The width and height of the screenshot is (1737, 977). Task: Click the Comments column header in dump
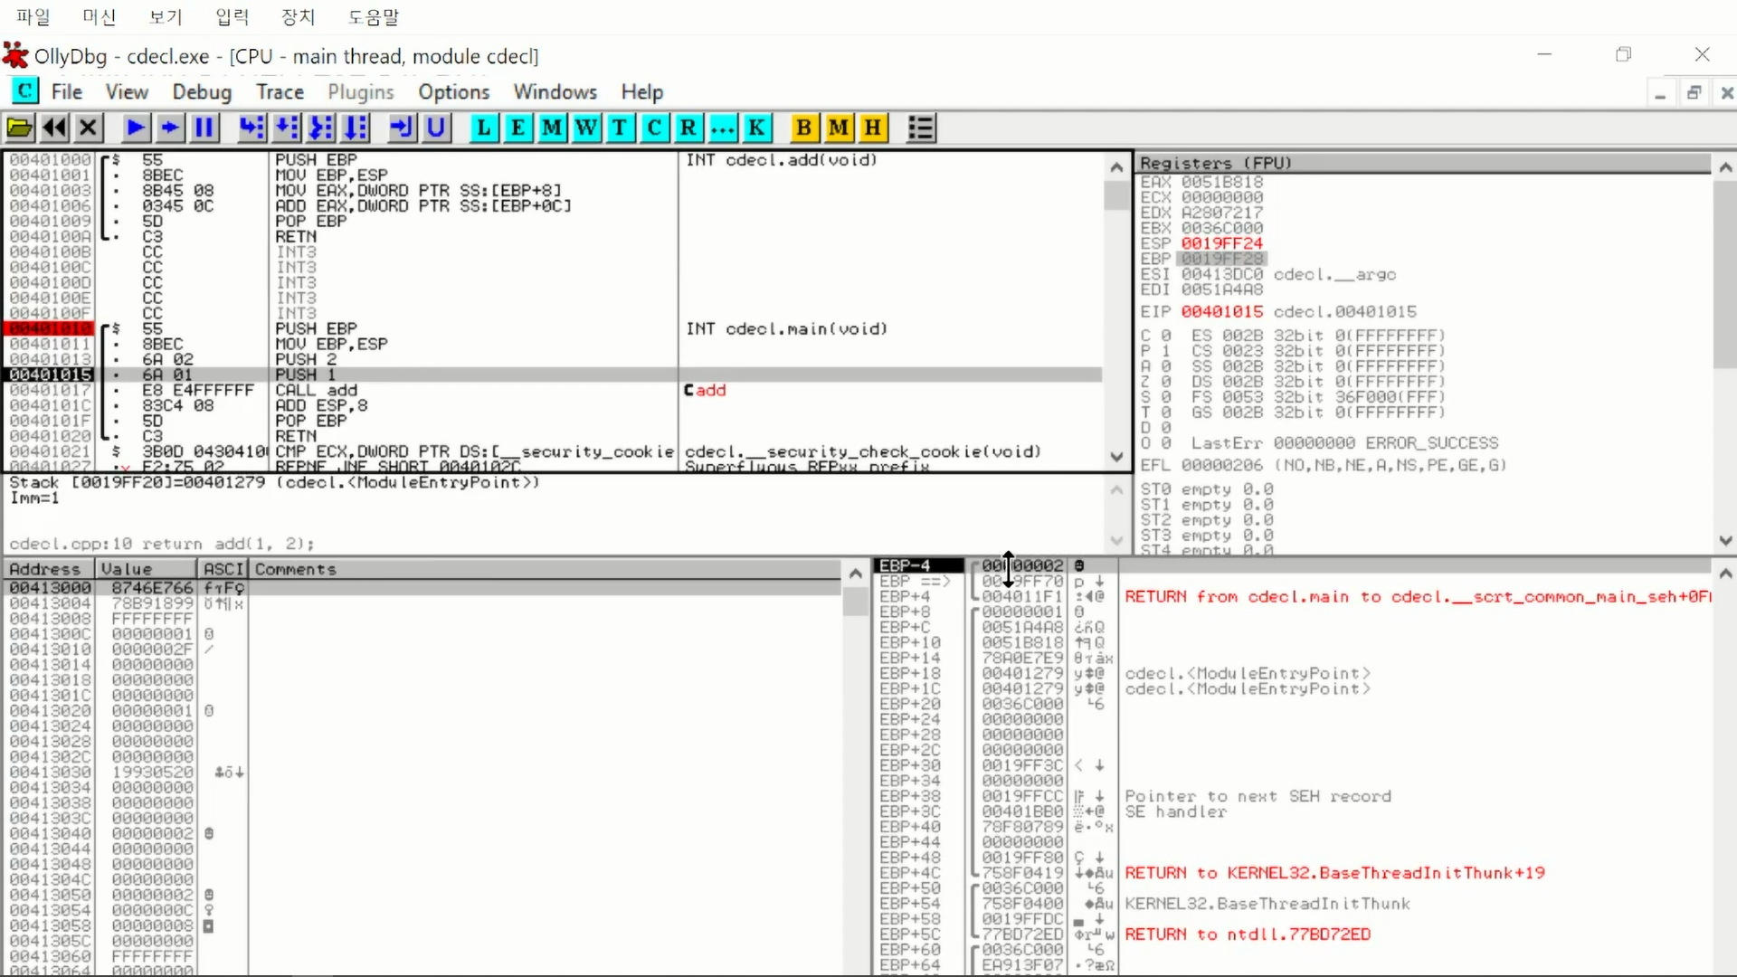click(x=546, y=569)
